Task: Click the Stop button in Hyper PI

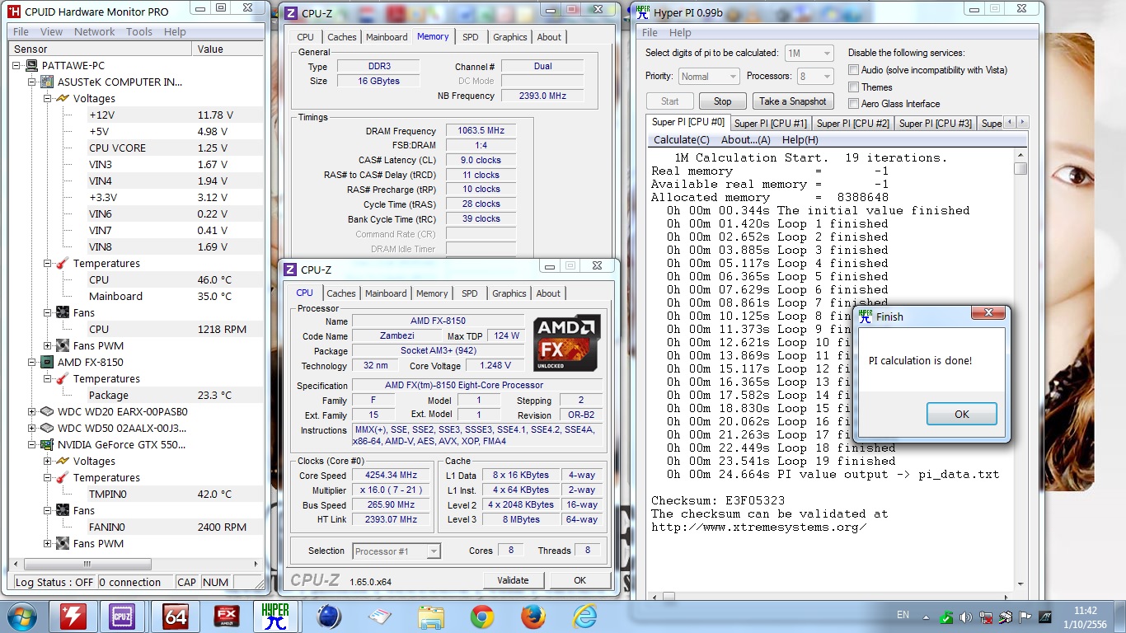Action: [x=722, y=101]
